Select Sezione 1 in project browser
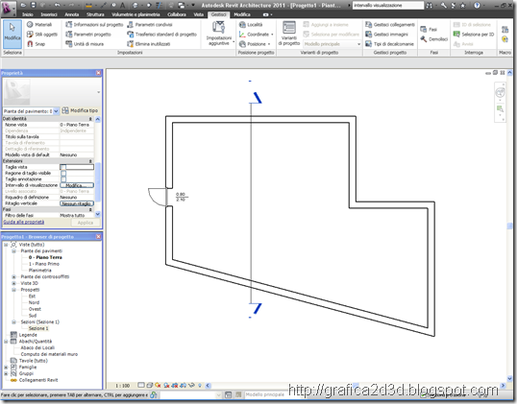Screen dimensions: 517x404 click(x=38, y=328)
